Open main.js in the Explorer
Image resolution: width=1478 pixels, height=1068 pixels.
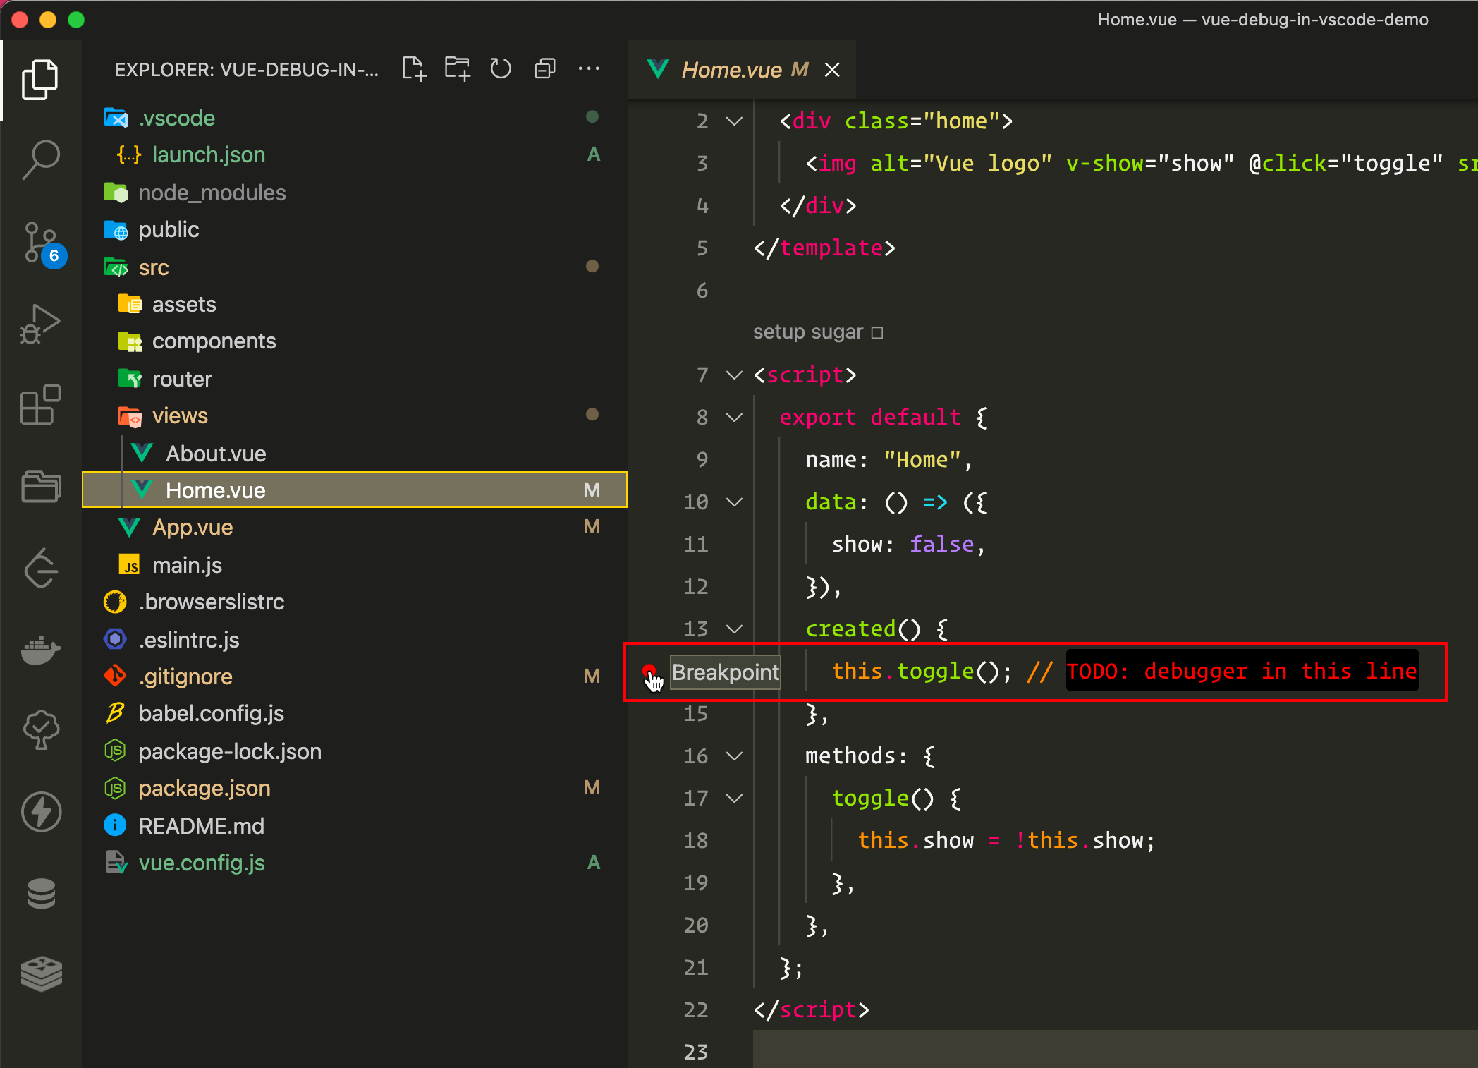tap(355, 565)
